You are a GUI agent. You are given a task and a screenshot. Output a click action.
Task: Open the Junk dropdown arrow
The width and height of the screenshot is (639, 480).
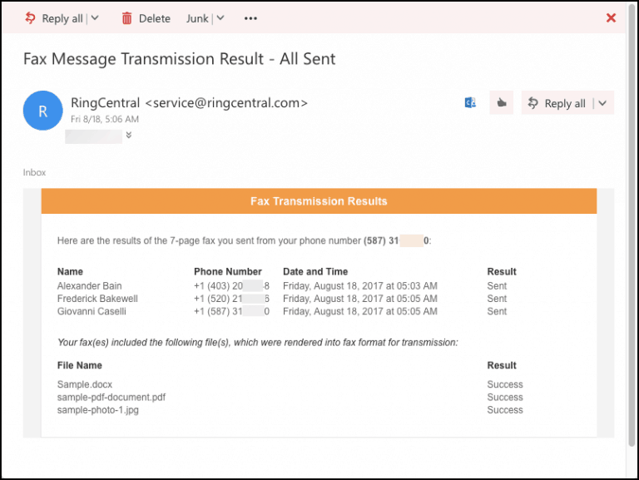click(220, 17)
